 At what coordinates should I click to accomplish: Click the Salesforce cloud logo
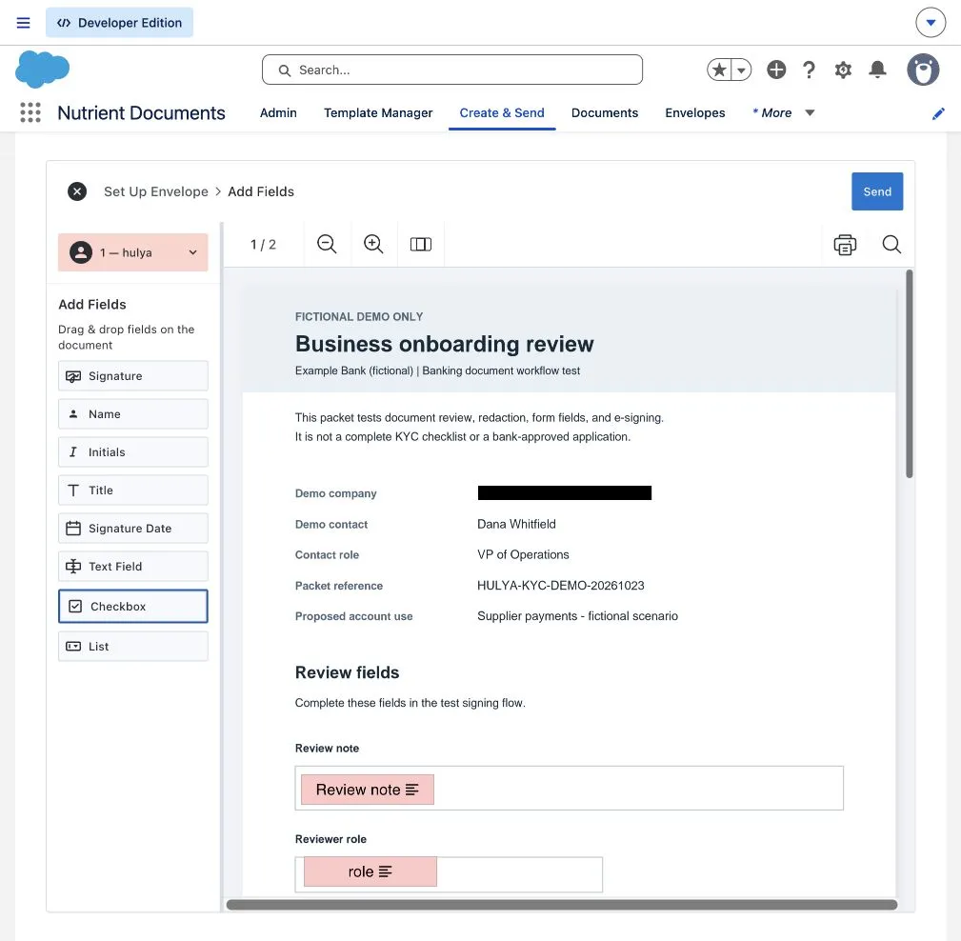tap(42, 69)
